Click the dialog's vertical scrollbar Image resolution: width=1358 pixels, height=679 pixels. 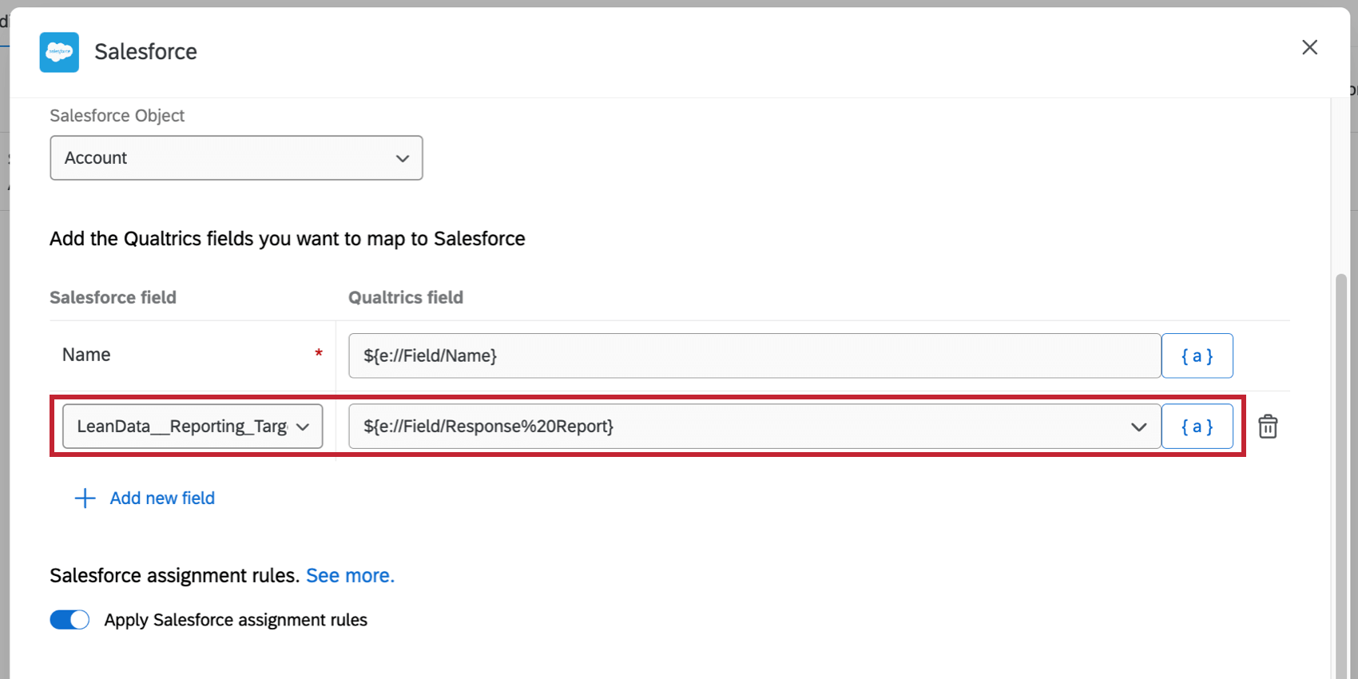(1341, 479)
